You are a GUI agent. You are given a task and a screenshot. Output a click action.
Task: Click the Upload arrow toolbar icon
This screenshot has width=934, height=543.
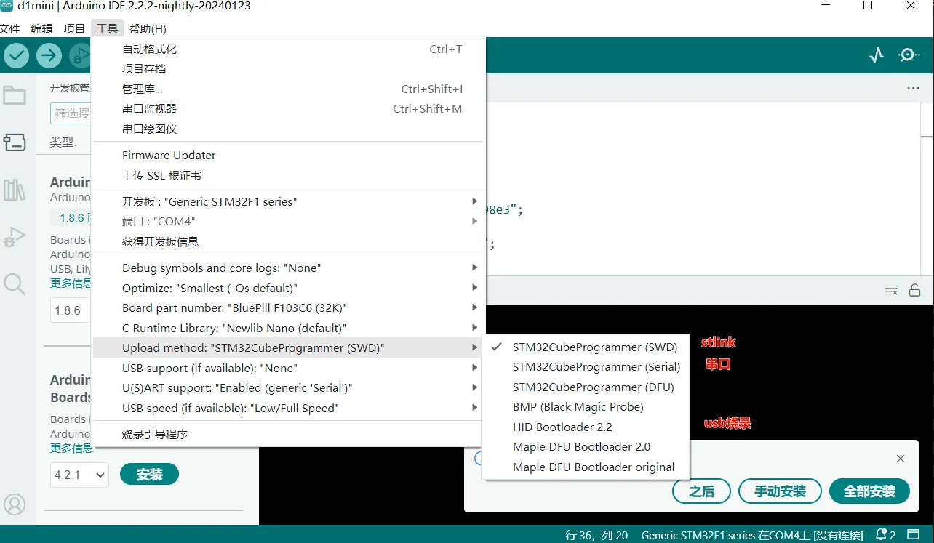[x=49, y=55]
